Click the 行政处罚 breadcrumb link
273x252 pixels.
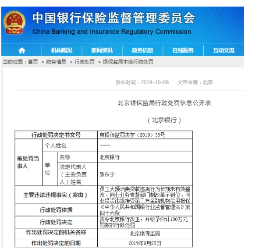[x=85, y=62]
